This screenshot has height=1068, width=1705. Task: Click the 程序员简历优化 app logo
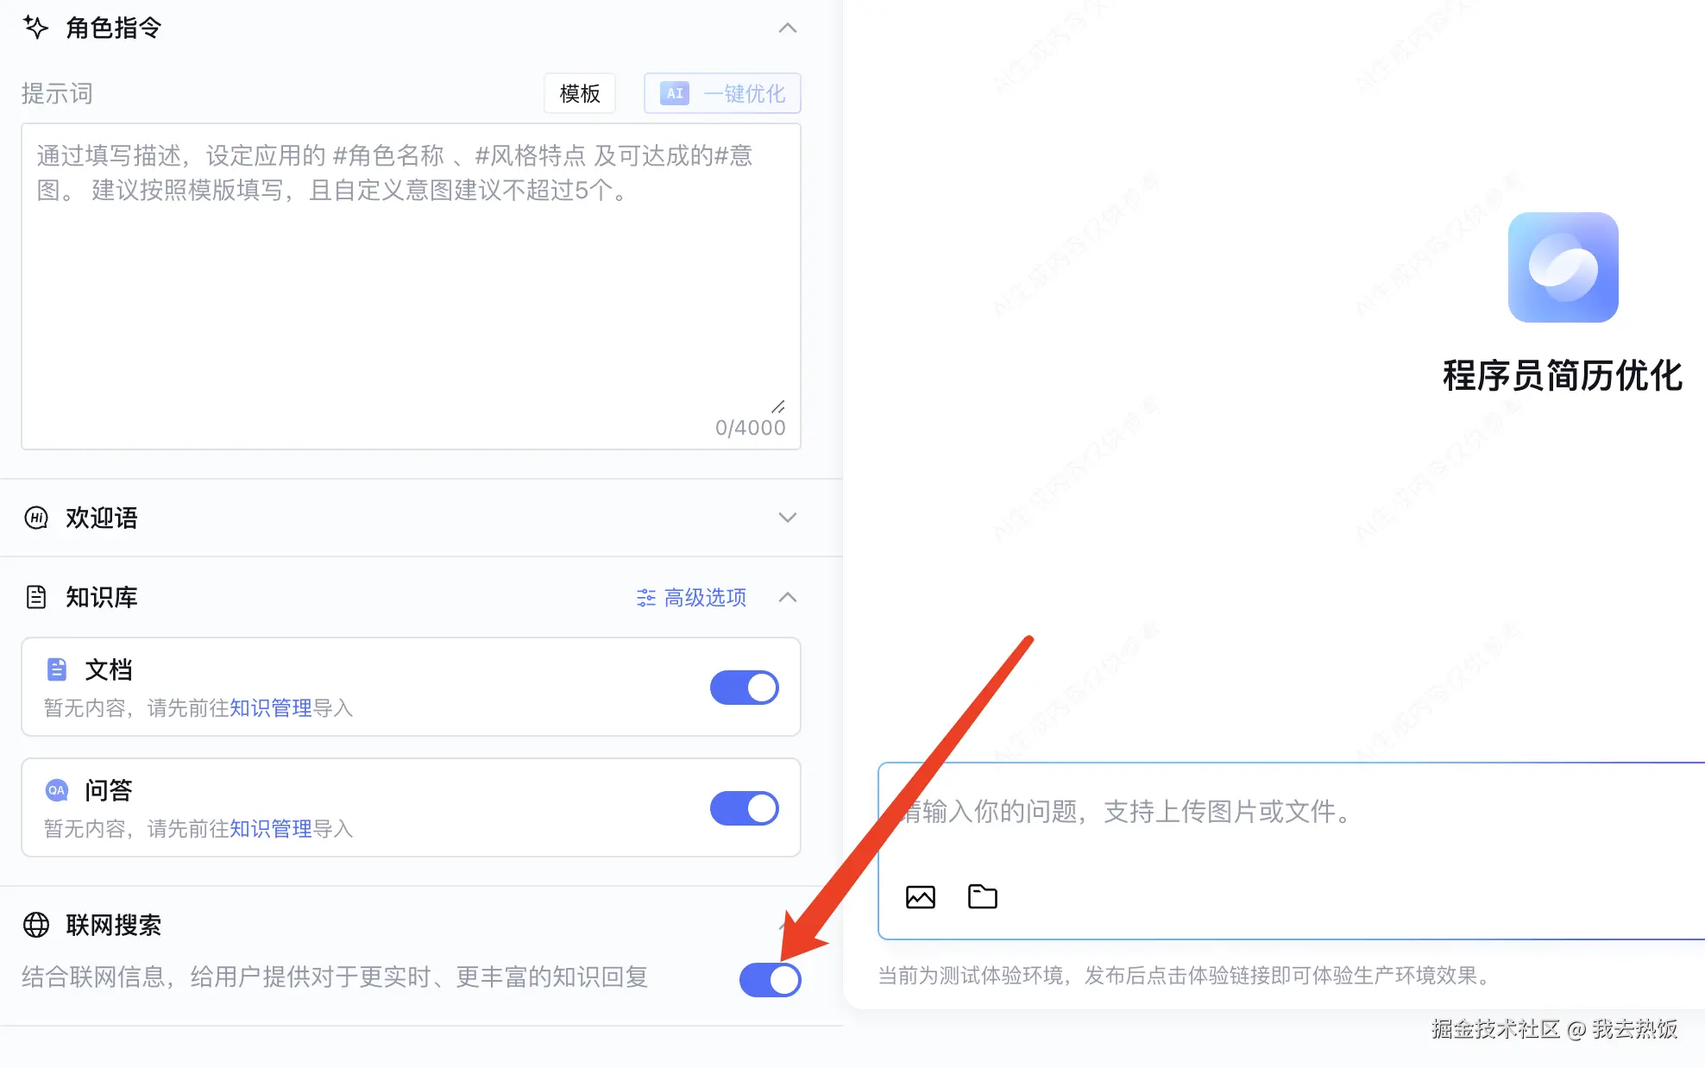pos(1563,267)
